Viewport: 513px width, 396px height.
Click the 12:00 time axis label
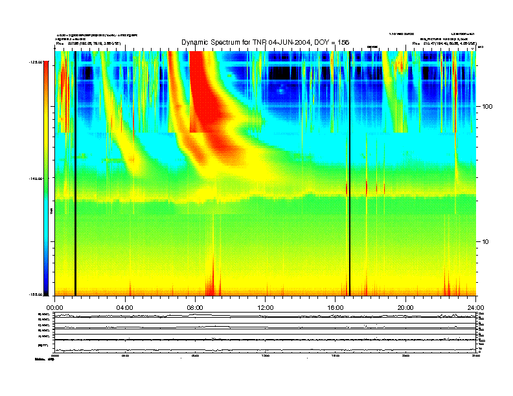tap(266, 308)
